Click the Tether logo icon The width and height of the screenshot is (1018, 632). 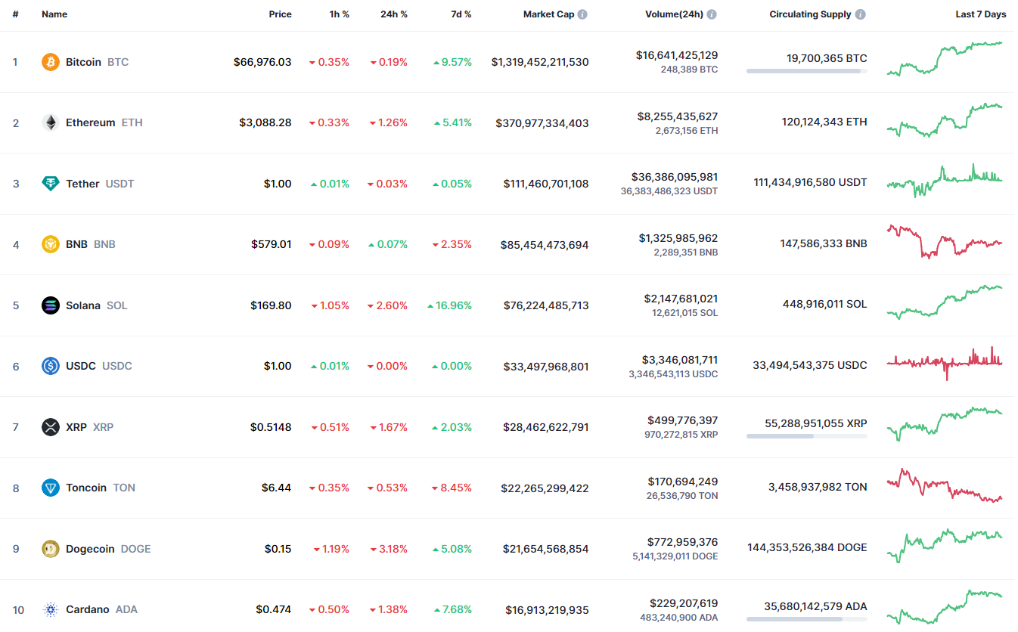pyautogui.click(x=50, y=184)
